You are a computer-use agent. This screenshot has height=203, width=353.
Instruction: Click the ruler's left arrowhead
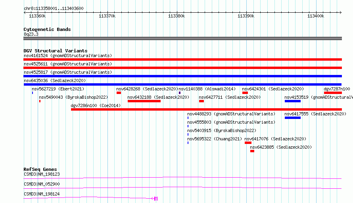[25, 12]
